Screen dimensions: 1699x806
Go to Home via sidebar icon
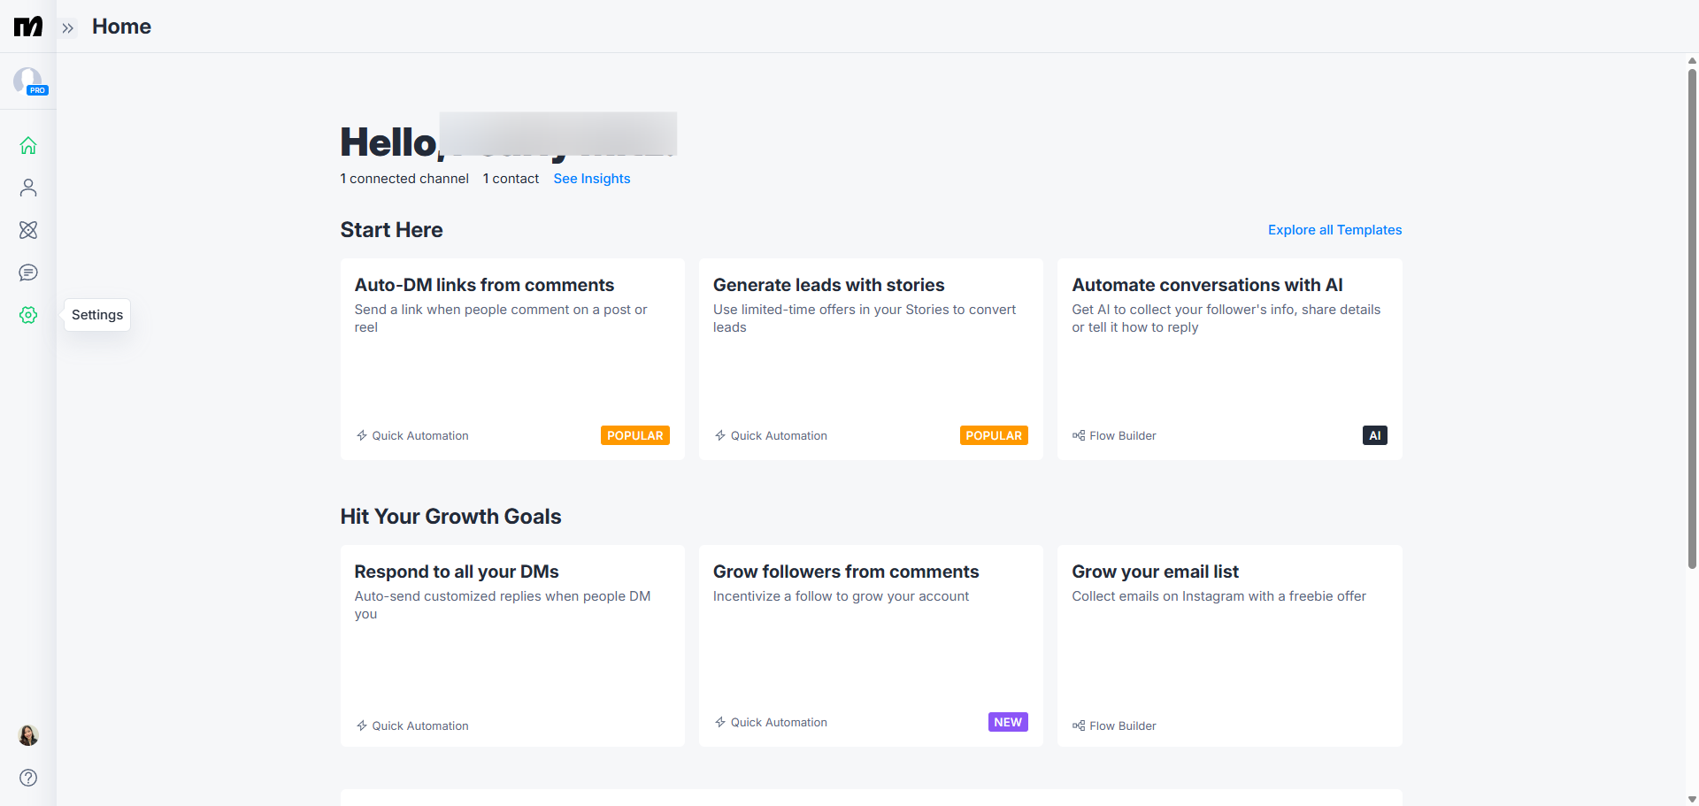coord(28,145)
